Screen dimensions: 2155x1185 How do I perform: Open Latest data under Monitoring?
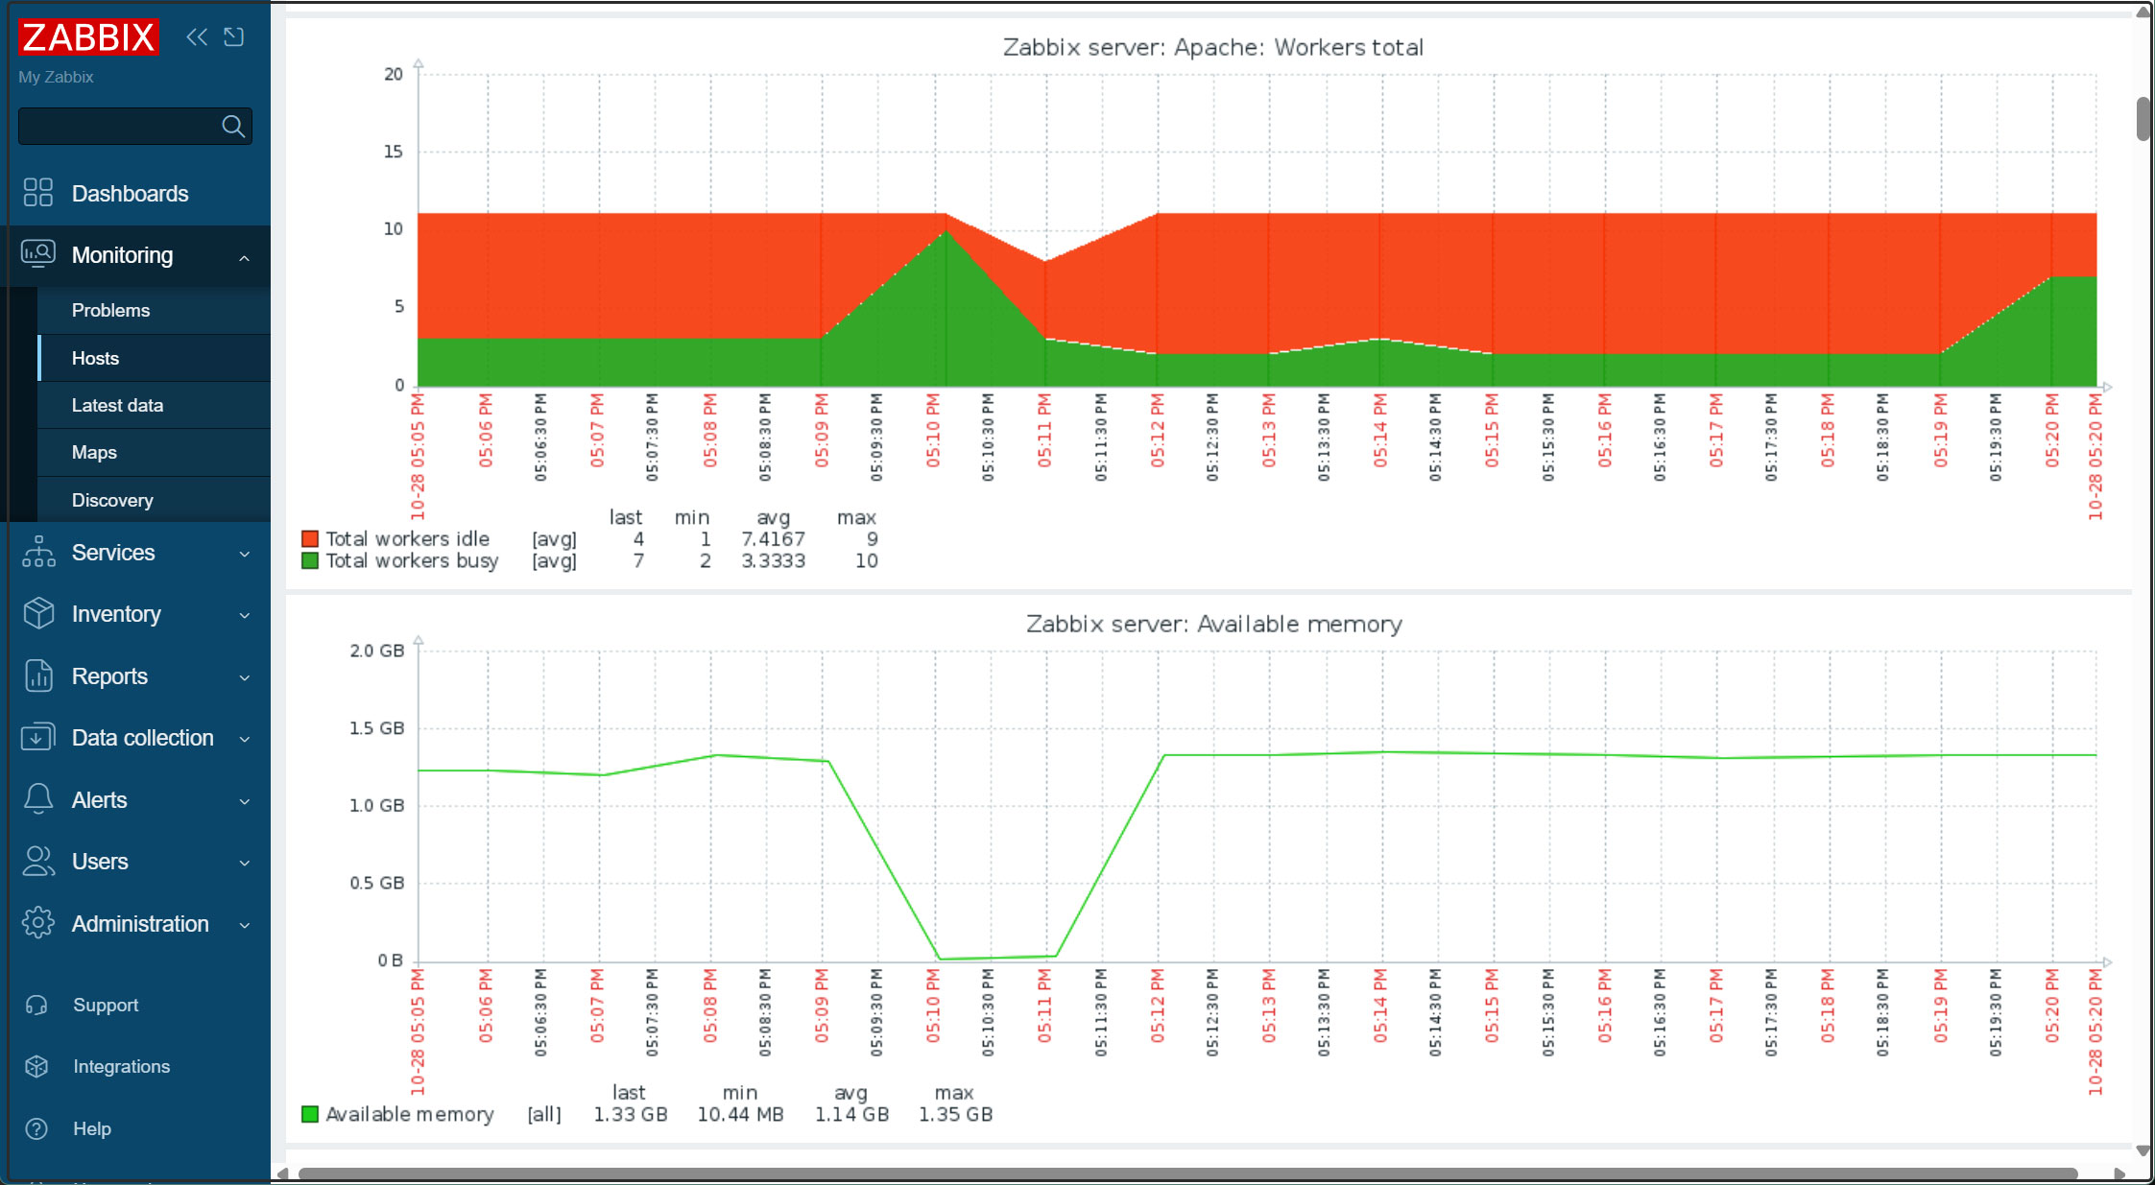[117, 405]
